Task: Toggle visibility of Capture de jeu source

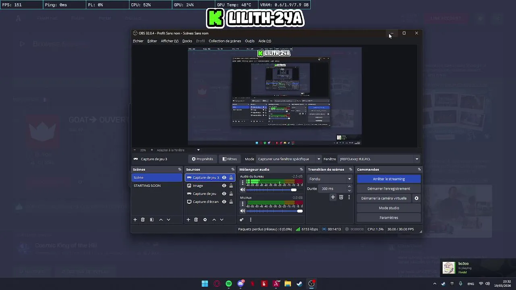Action: (x=224, y=194)
